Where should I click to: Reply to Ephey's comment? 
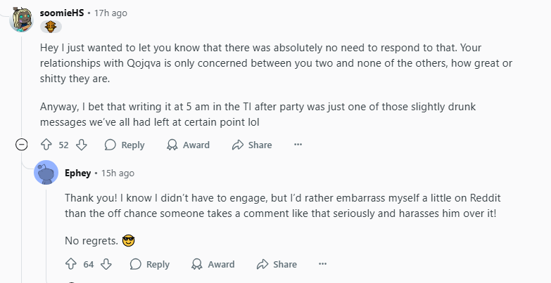(x=150, y=264)
